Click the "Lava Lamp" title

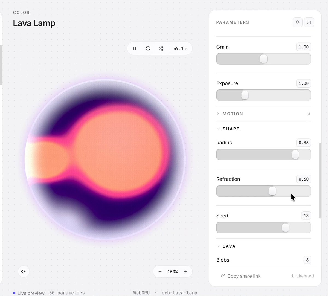[x=34, y=23]
